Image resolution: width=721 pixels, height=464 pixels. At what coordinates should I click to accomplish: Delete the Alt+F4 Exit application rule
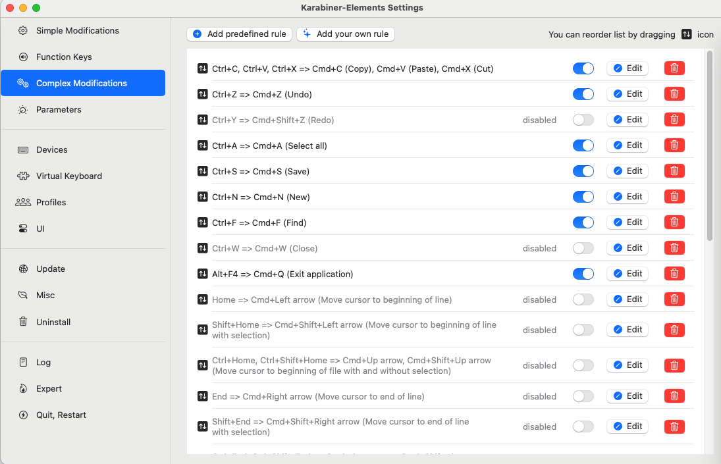pos(674,274)
